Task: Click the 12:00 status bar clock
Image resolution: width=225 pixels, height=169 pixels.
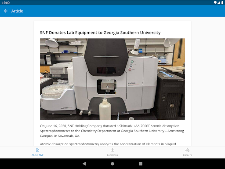Action: point(6,3)
